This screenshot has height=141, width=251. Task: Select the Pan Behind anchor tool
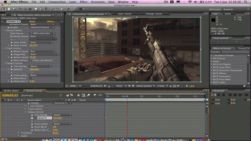[x=30, y=9]
